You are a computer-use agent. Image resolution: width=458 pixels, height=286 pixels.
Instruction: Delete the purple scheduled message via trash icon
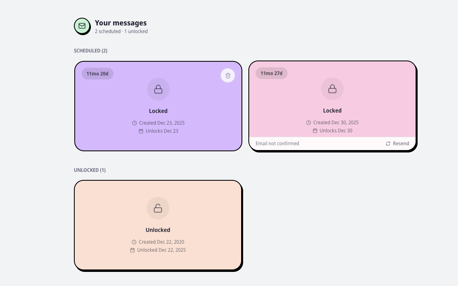(x=227, y=75)
